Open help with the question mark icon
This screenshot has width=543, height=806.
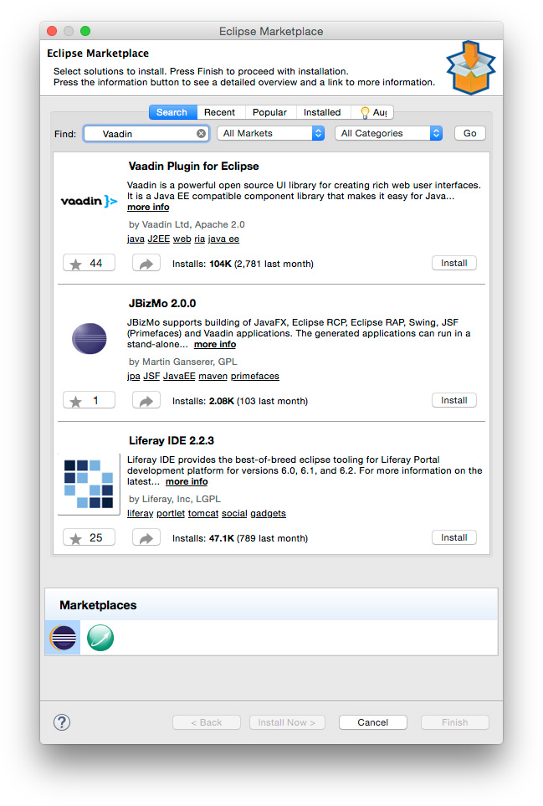click(x=62, y=722)
